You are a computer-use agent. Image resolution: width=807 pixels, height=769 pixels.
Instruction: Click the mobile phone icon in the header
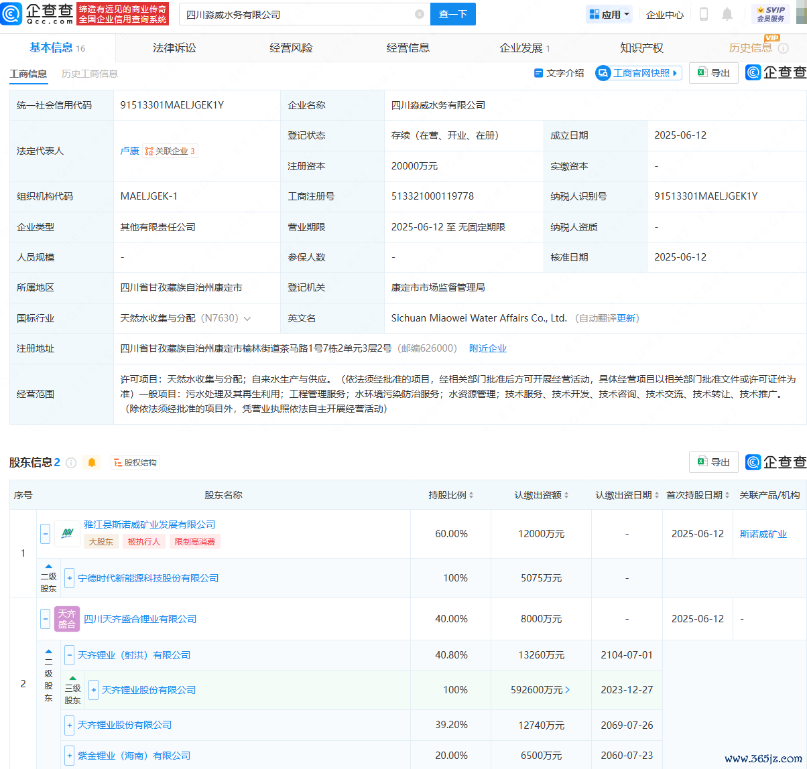pos(704,14)
